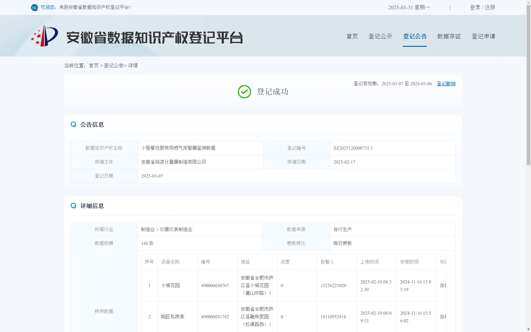Click the data source value 自行生产

pos(342,229)
